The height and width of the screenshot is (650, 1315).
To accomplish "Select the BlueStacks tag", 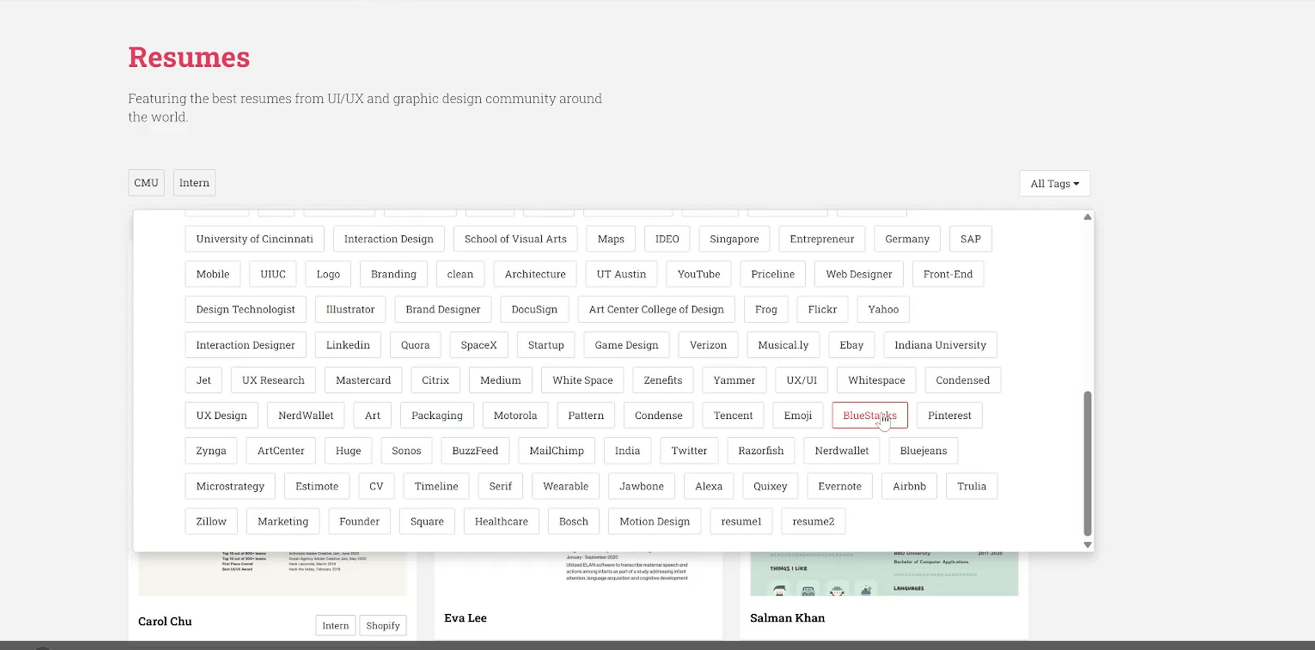I will click(869, 415).
